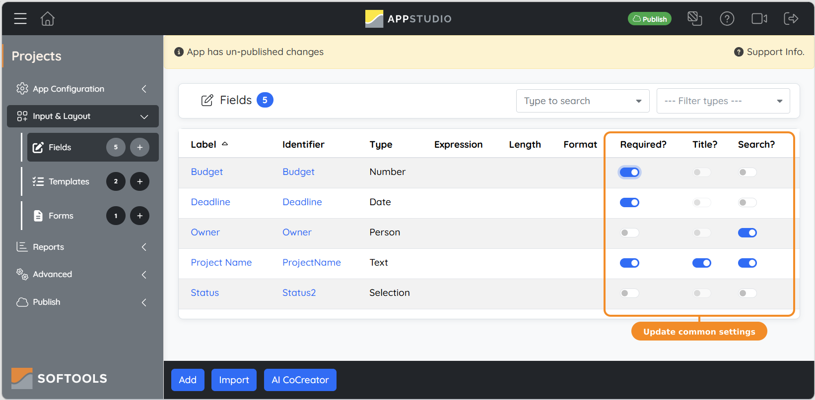Go to the home icon
Image resolution: width=815 pixels, height=400 pixels.
point(48,19)
